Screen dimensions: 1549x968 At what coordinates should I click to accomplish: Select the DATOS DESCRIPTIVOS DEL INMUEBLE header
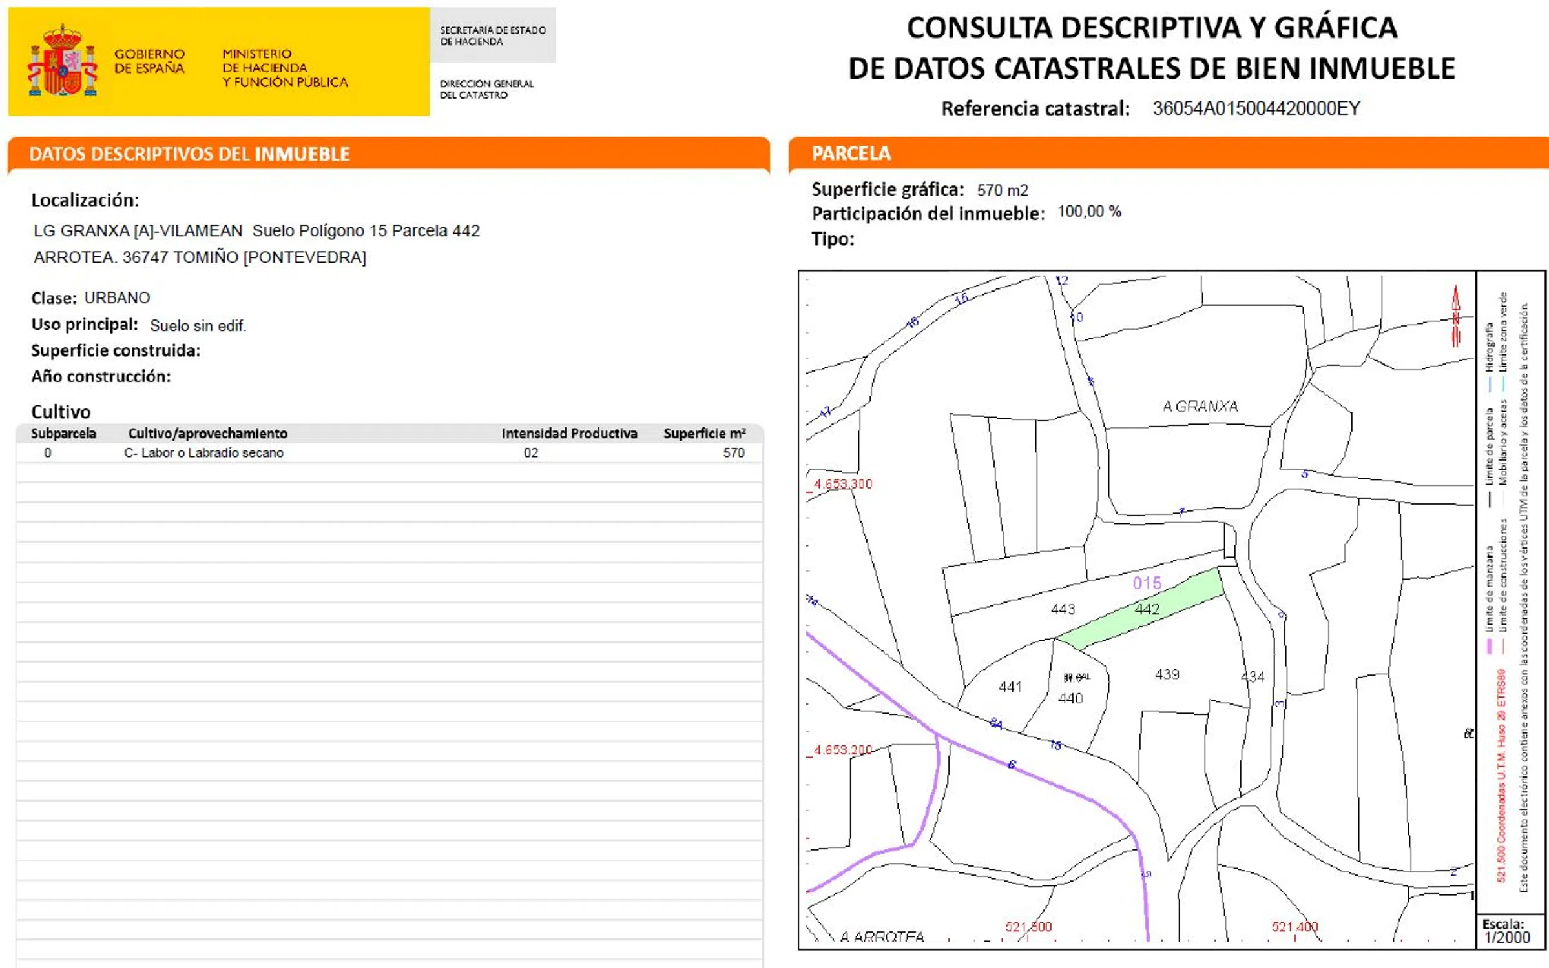(189, 154)
